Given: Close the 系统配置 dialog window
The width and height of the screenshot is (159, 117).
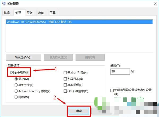Looking at the screenshot, I should click(x=155, y=4).
